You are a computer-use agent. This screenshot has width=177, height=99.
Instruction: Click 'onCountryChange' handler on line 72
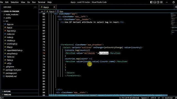(113, 48)
